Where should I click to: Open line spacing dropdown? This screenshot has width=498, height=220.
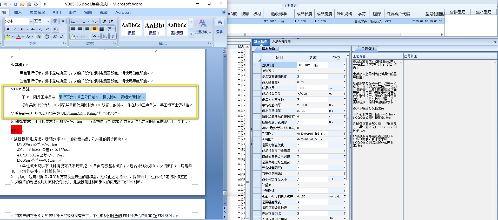coord(110,29)
